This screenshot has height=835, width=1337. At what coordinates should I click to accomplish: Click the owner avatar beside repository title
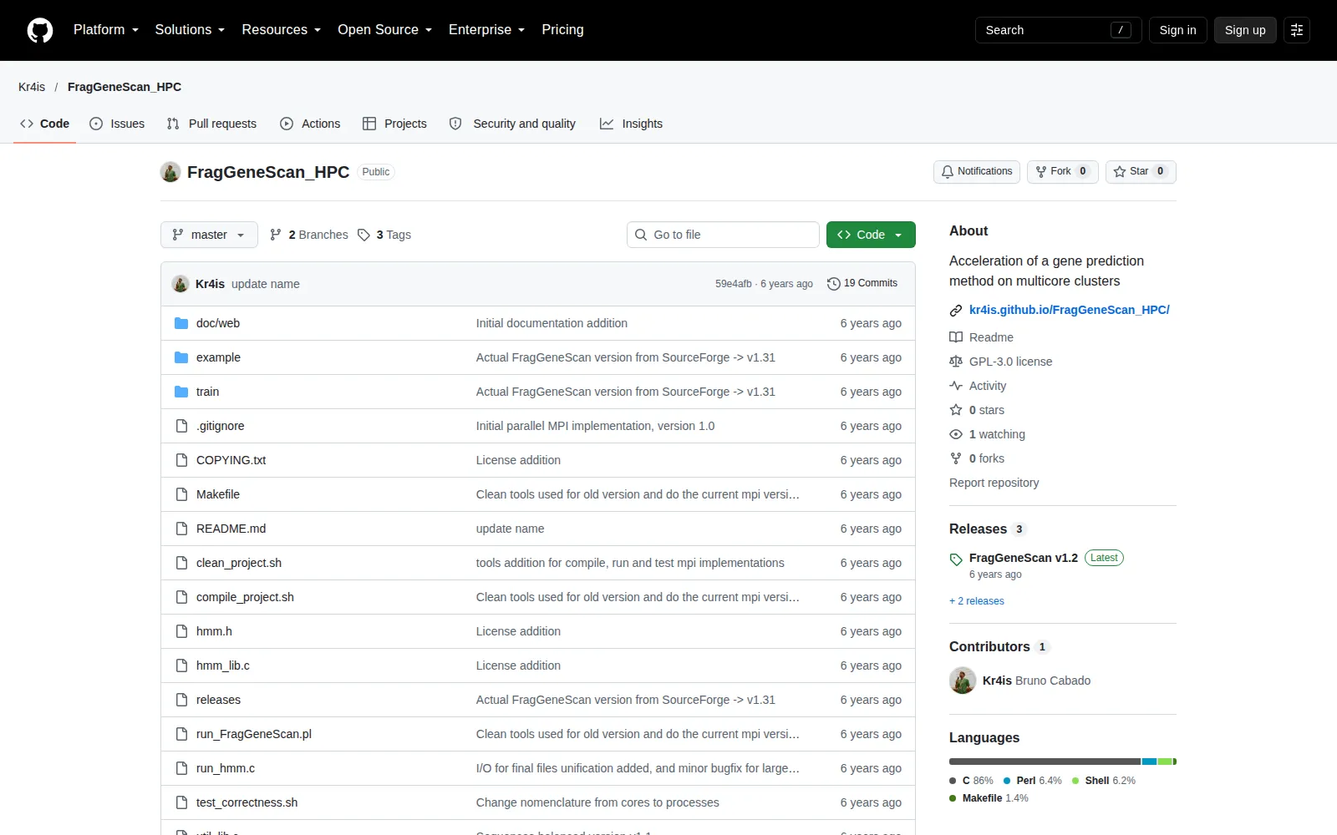pos(170,172)
